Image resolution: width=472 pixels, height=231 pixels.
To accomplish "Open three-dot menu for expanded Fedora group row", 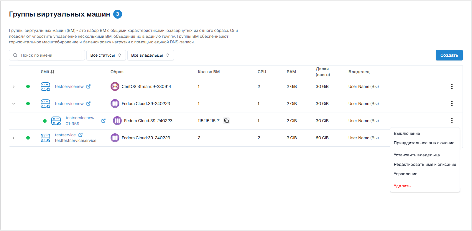I will coord(452,104).
